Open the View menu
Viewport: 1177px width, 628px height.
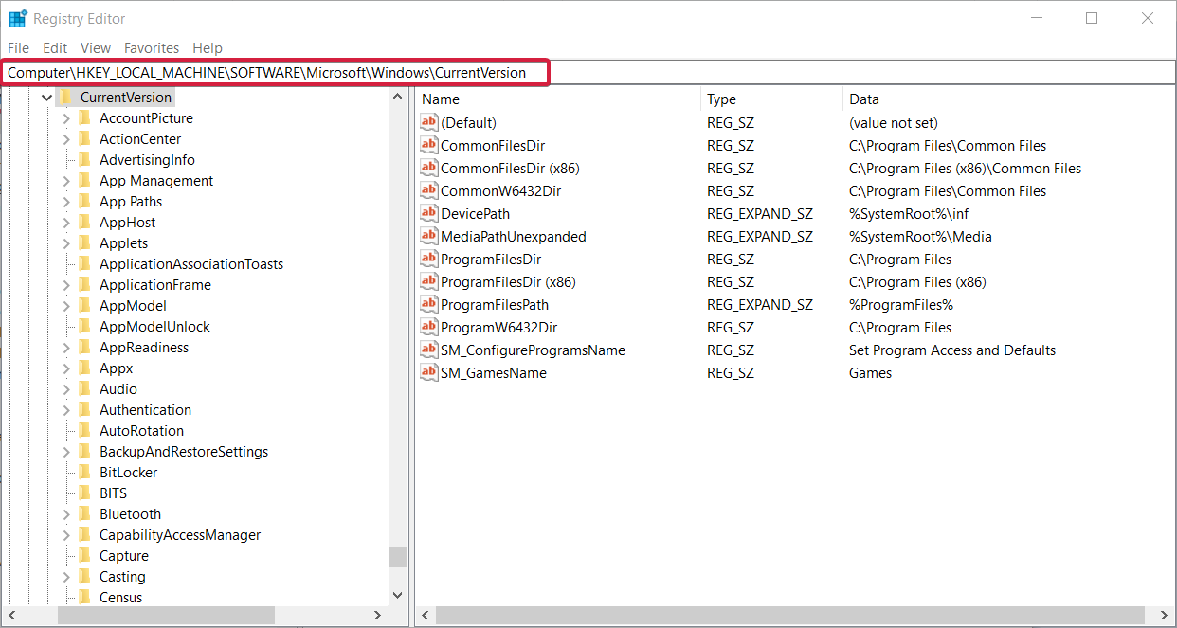click(x=96, y=47)
